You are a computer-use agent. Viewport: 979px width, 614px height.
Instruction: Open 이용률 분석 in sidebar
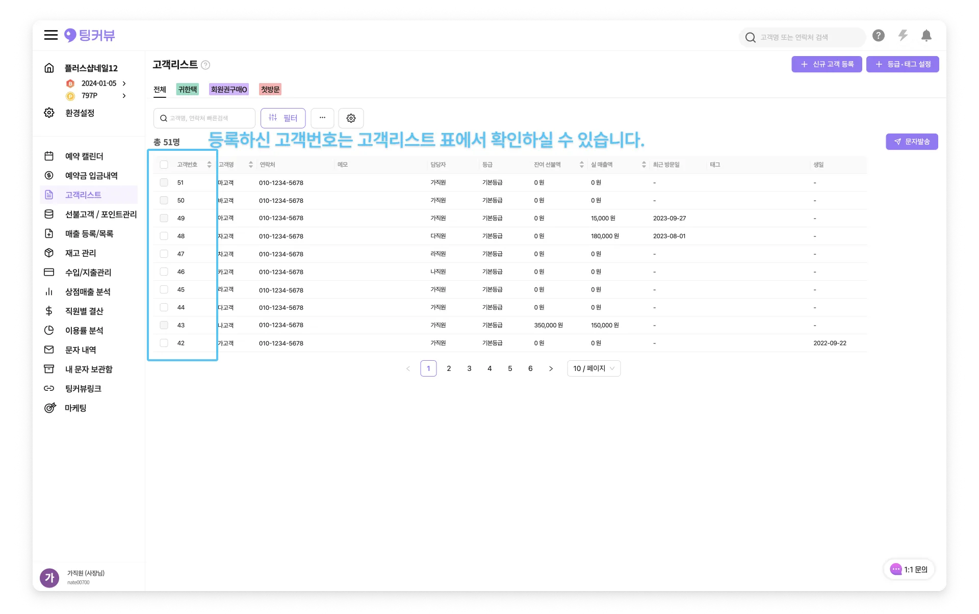pos(84,331)
